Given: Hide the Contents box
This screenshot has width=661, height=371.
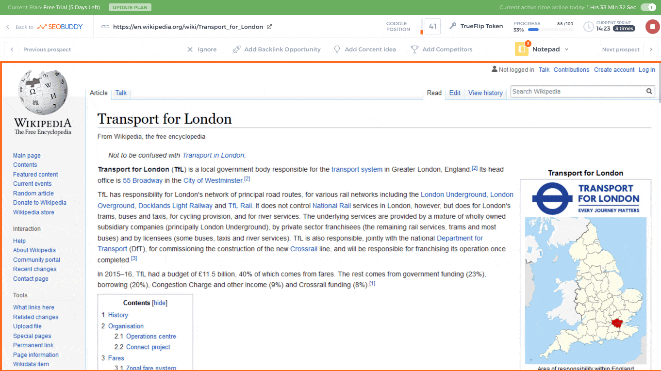Looking at the screenshot, I should 160,303.
